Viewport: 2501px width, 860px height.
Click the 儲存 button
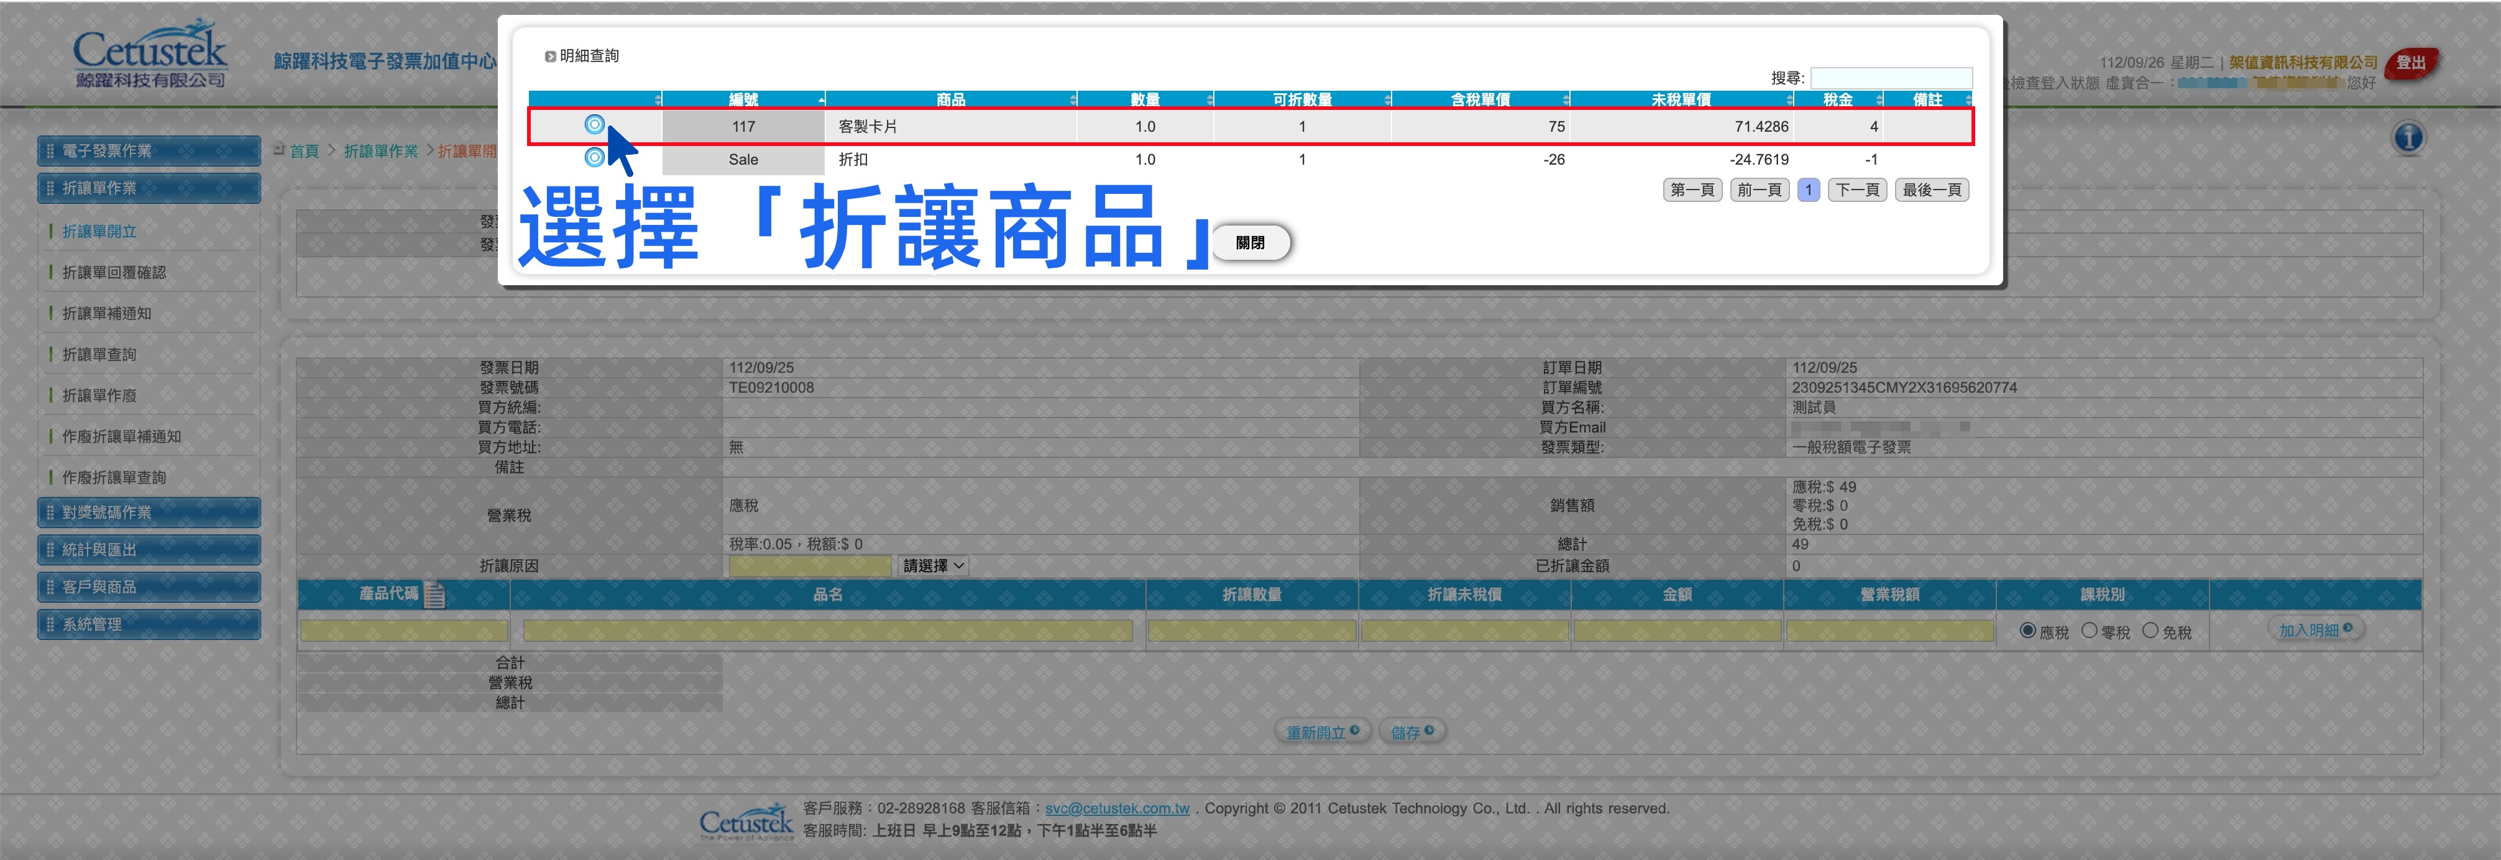[1411, 732]
